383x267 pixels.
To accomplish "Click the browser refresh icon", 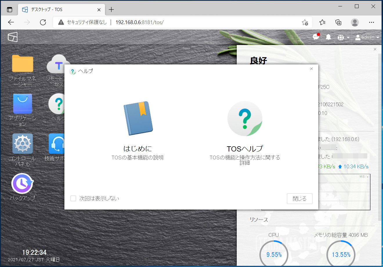I will [x=43, y=22].
